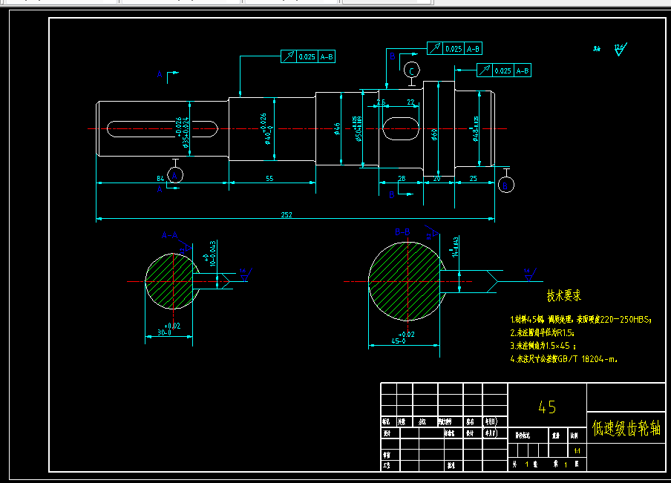Pick the datum A circle below the shaft

point(174,175)
